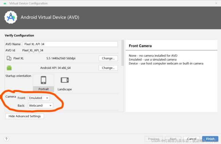Viewport: 221px width, 144px height.
Task: Change the Android API 34 system image
Action: 108,68
